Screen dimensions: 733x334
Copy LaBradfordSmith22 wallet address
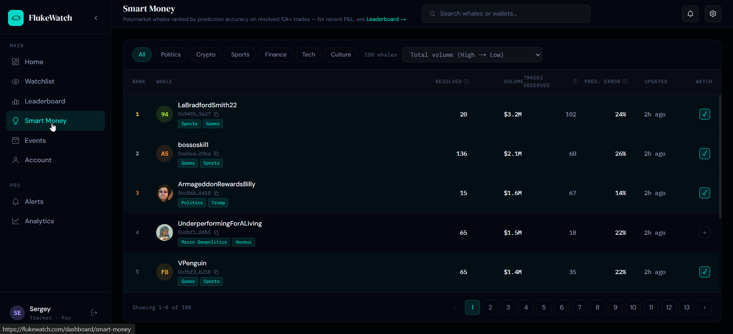(x=216, y=114)
